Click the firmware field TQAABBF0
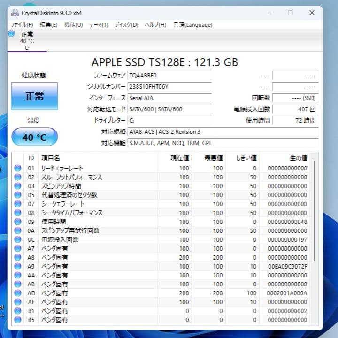Screen dimensions: 338x338 [x=169, y=76]
